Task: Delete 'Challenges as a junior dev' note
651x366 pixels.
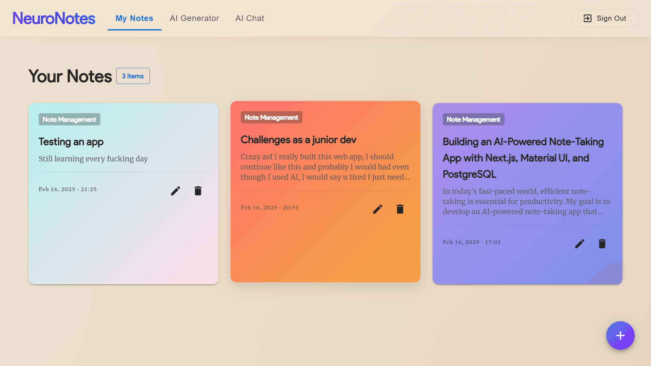Action: 400,209
